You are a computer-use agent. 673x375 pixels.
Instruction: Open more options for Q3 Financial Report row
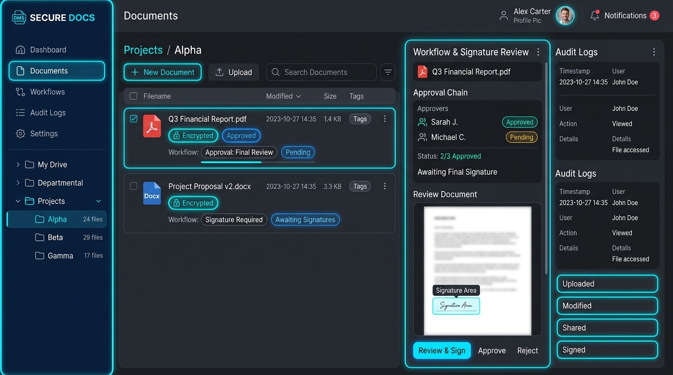[x=385, y=119]
